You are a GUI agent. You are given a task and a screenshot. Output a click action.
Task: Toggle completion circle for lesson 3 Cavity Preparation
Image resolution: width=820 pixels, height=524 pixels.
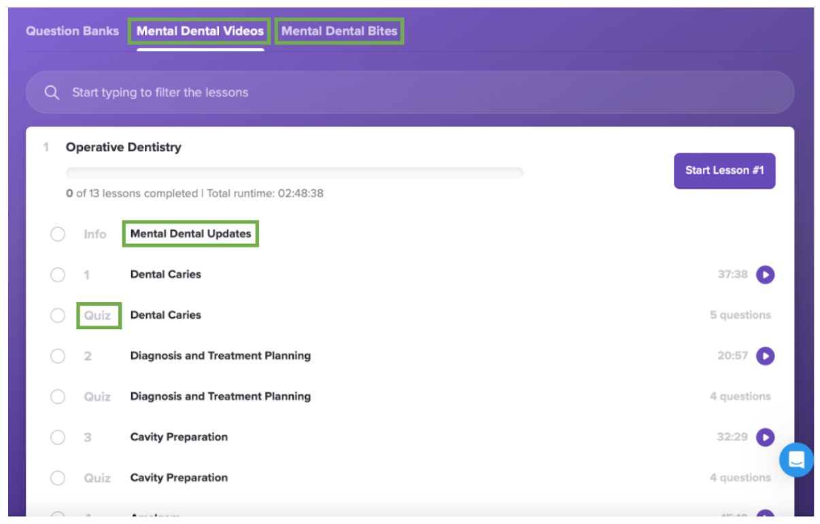[x=58, y=437]
